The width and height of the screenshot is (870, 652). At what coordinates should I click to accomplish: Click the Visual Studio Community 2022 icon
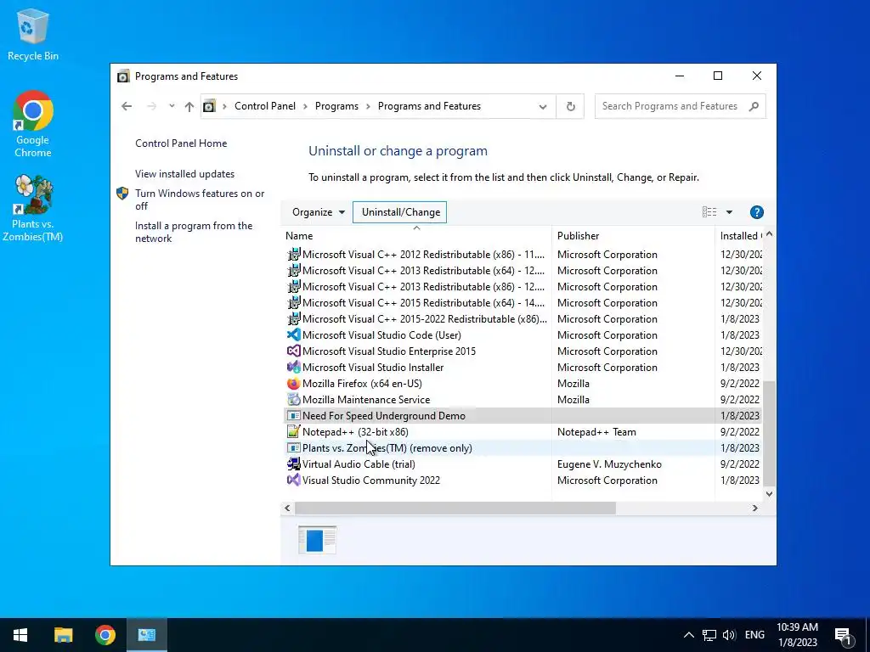tap(293, 481)
